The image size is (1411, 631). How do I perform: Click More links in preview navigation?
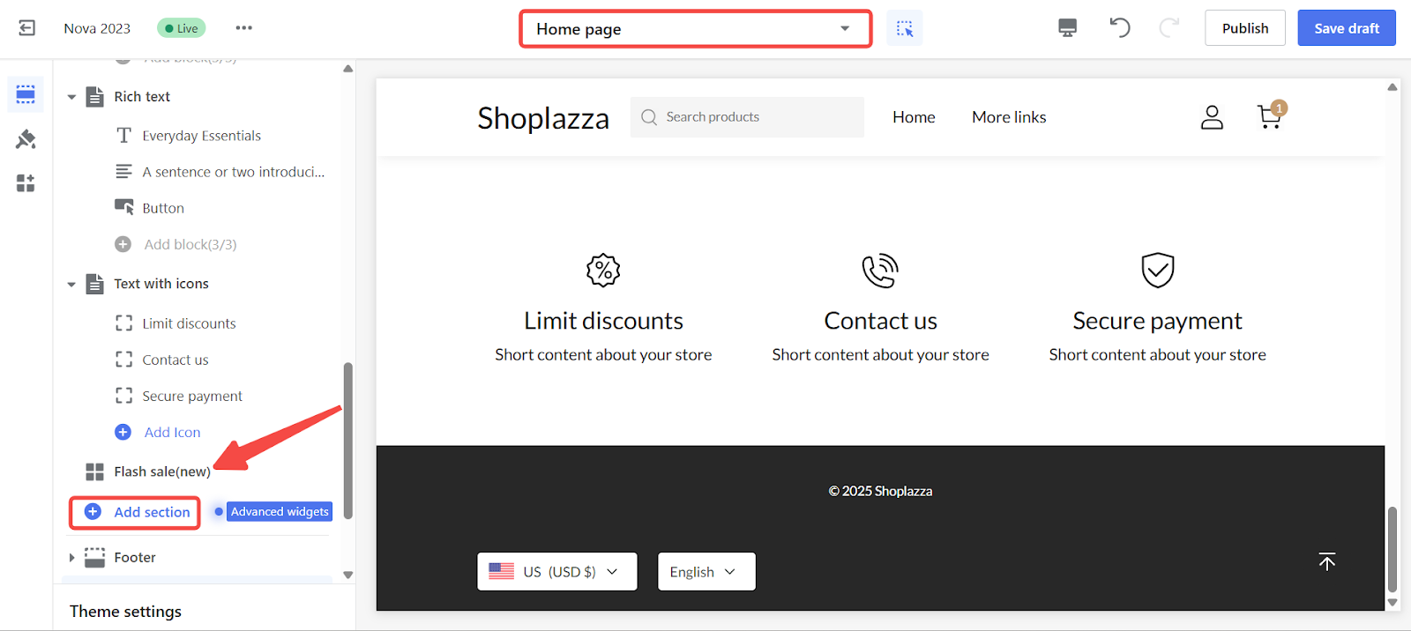click(x=1009, y=117)
